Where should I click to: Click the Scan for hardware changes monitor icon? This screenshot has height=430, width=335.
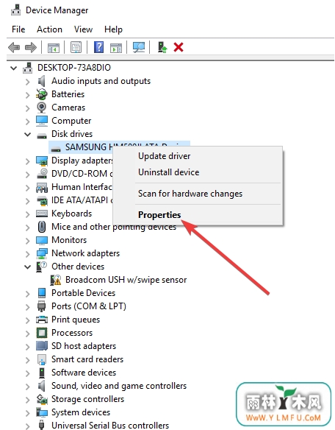click(x=139, y=47)
